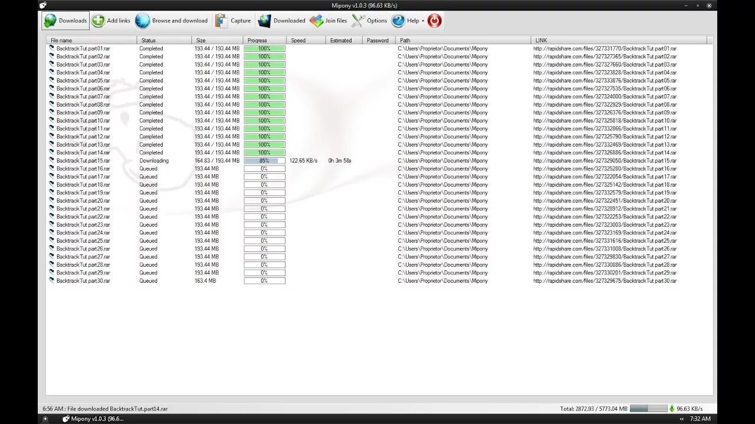Select BacktrackTut.part30.rar file name

[83, 281]
